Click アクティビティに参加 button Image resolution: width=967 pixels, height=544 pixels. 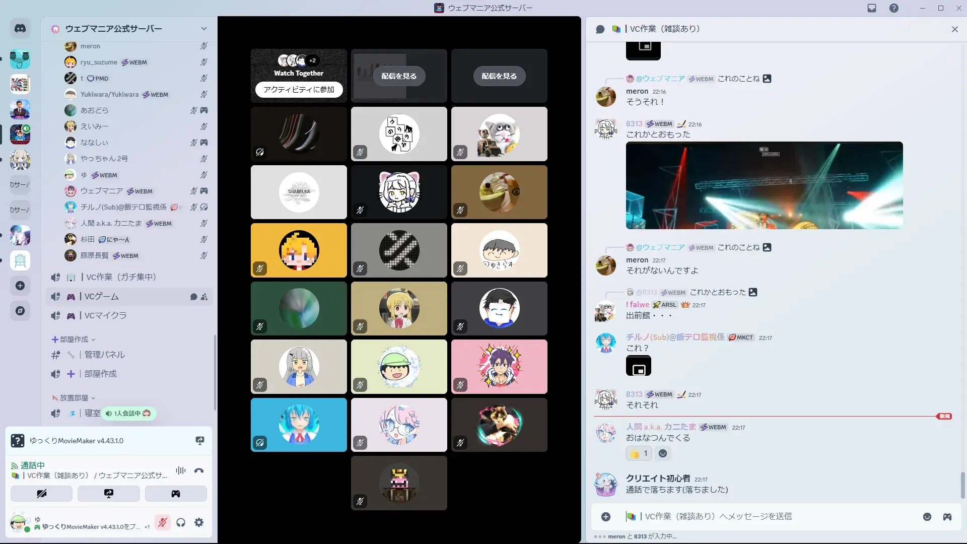click(299, 90)
